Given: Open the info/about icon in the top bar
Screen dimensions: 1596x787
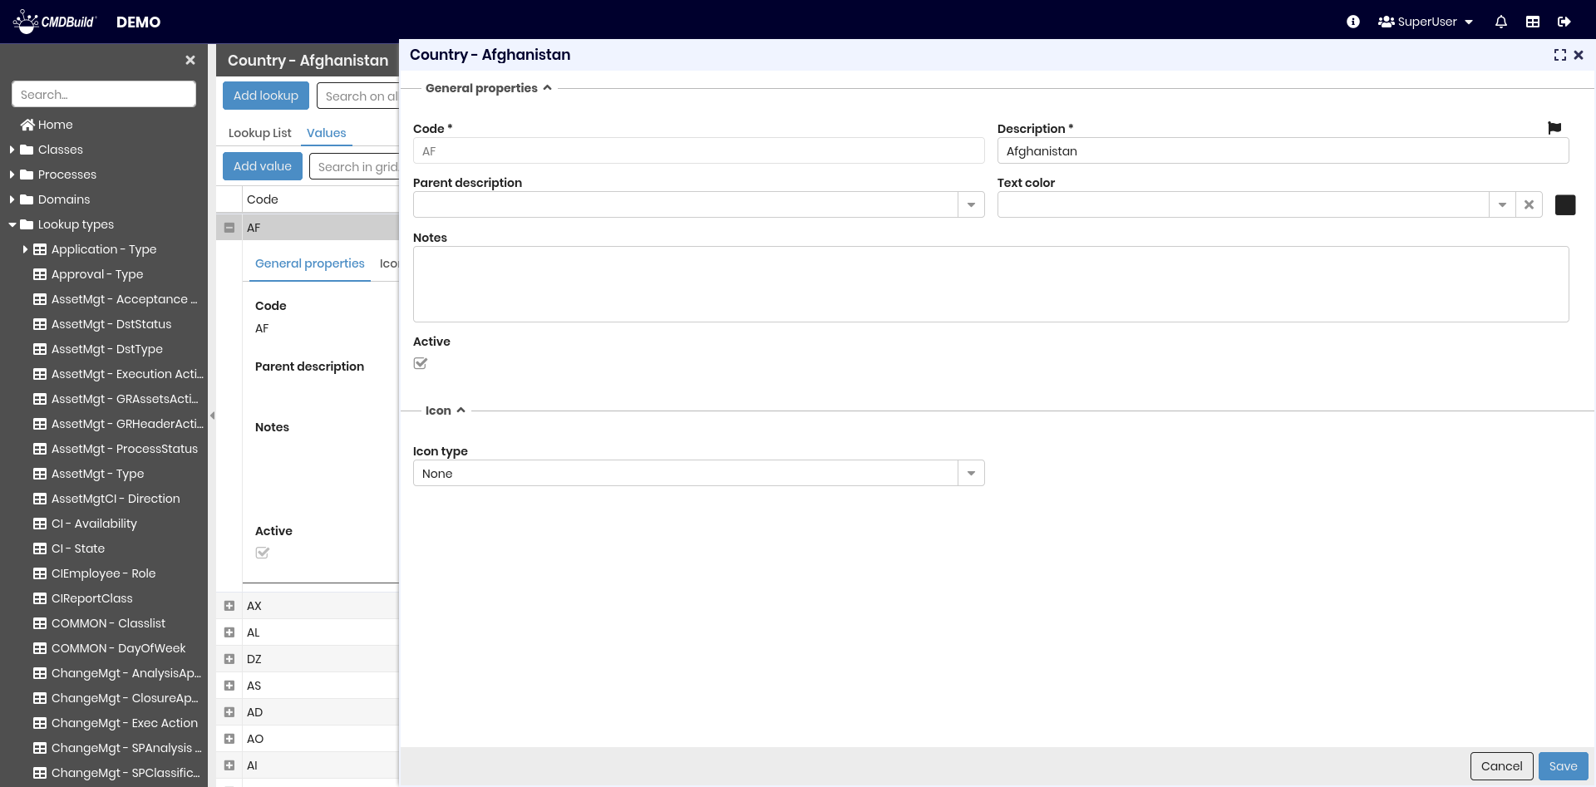Looking at the screenshot, I should [x=1353, y=22].
